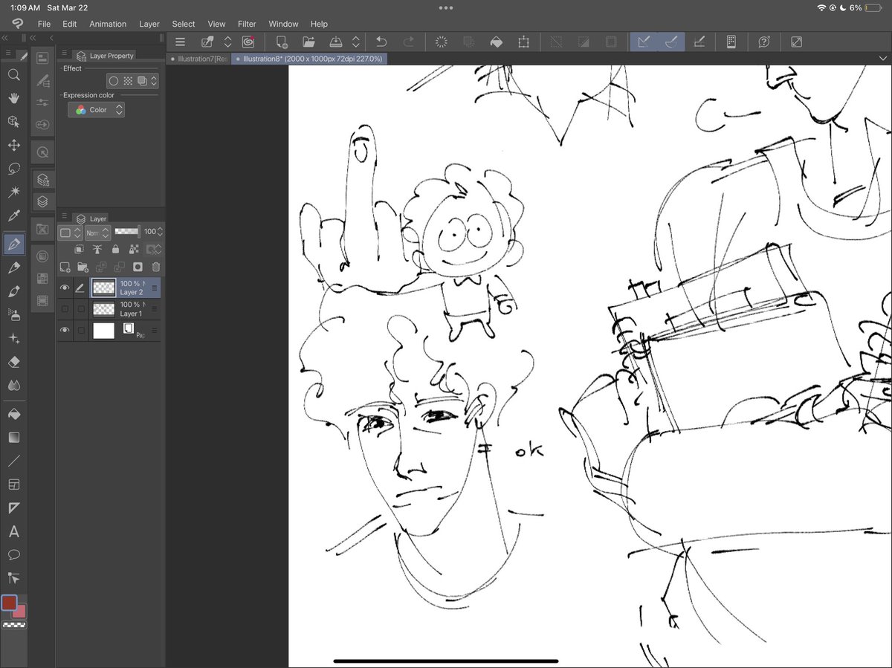Click the Clear layer spinner icon
This screenshot has height=668, width=892.
click(x=441, y=42)
